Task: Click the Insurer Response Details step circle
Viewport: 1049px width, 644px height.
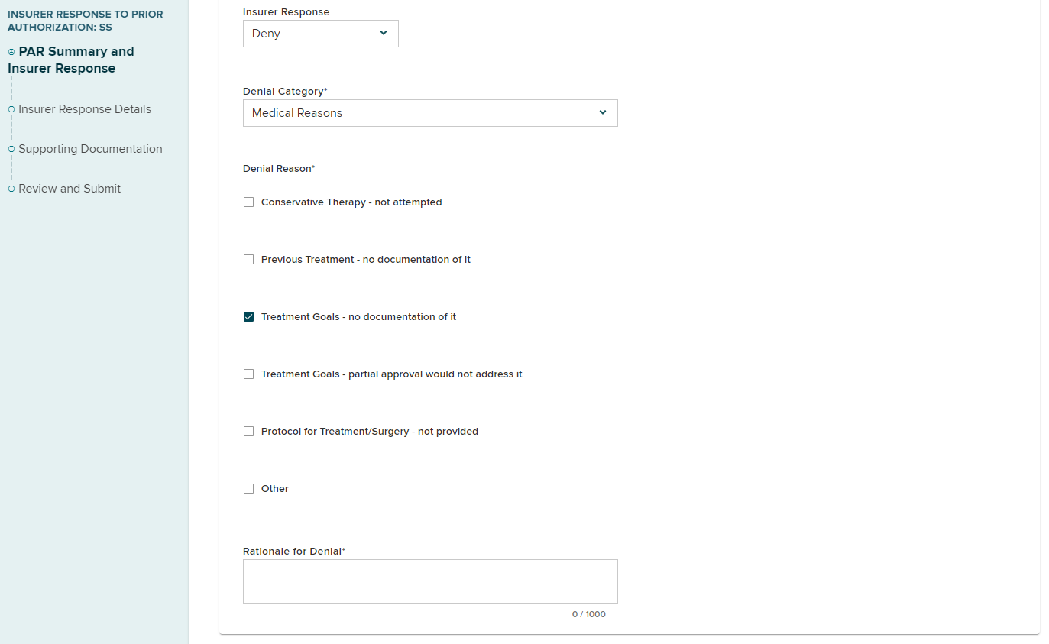Action: point(11,109)
